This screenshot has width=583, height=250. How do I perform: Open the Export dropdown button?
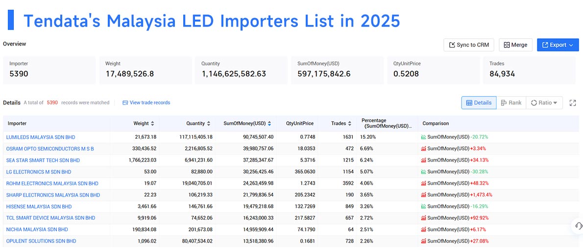coord(558,45)
